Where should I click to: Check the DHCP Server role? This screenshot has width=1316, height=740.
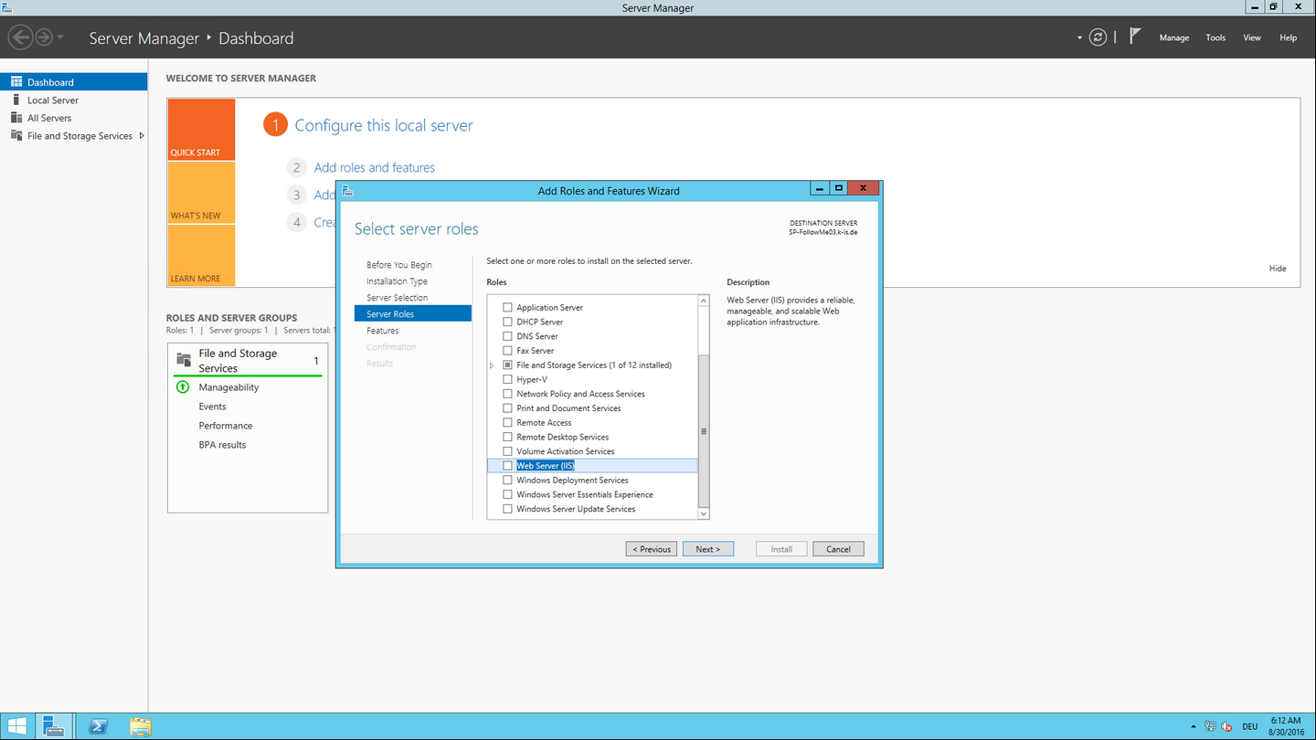tap(508, 322)
